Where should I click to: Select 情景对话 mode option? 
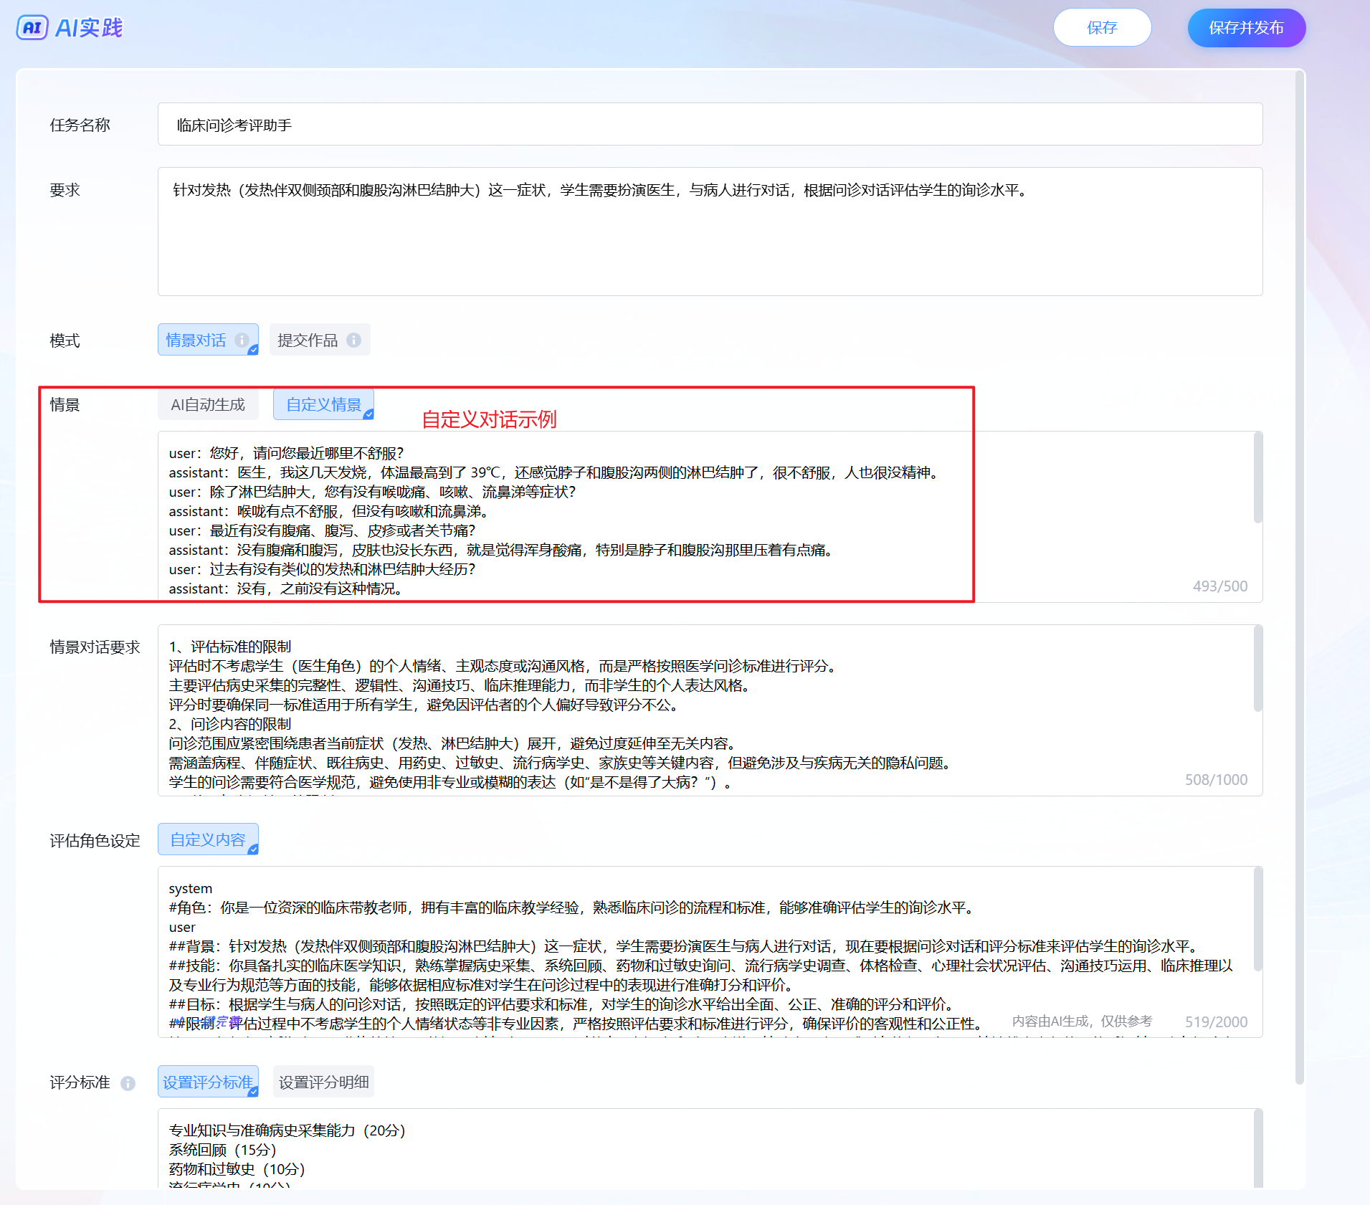tap(196, 340)
